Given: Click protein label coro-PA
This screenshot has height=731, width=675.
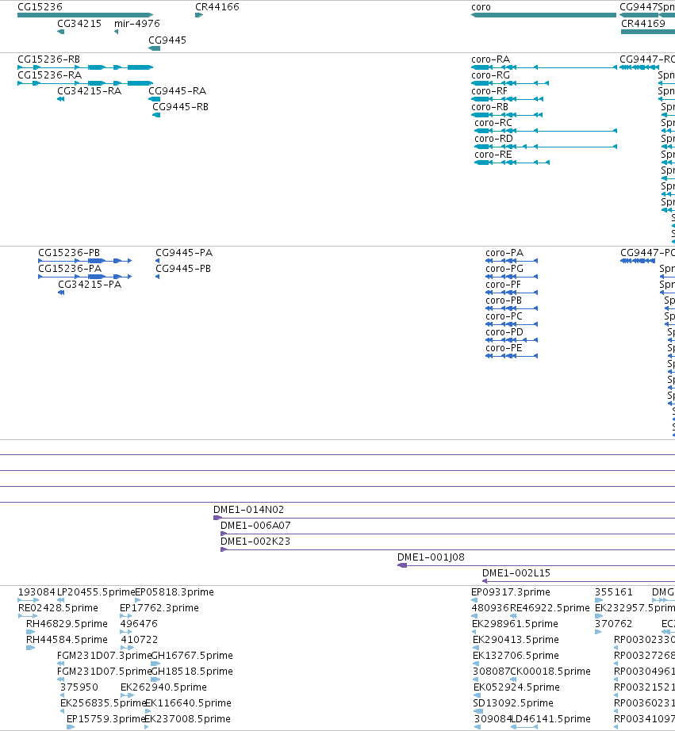Looking at the screenshot, I should pos(504,253).
